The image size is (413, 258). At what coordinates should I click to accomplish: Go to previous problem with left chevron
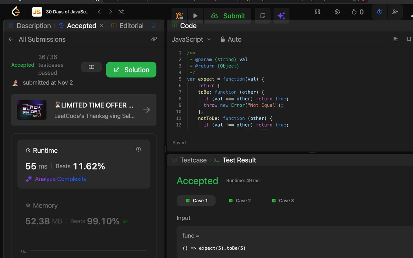(99, 11)
